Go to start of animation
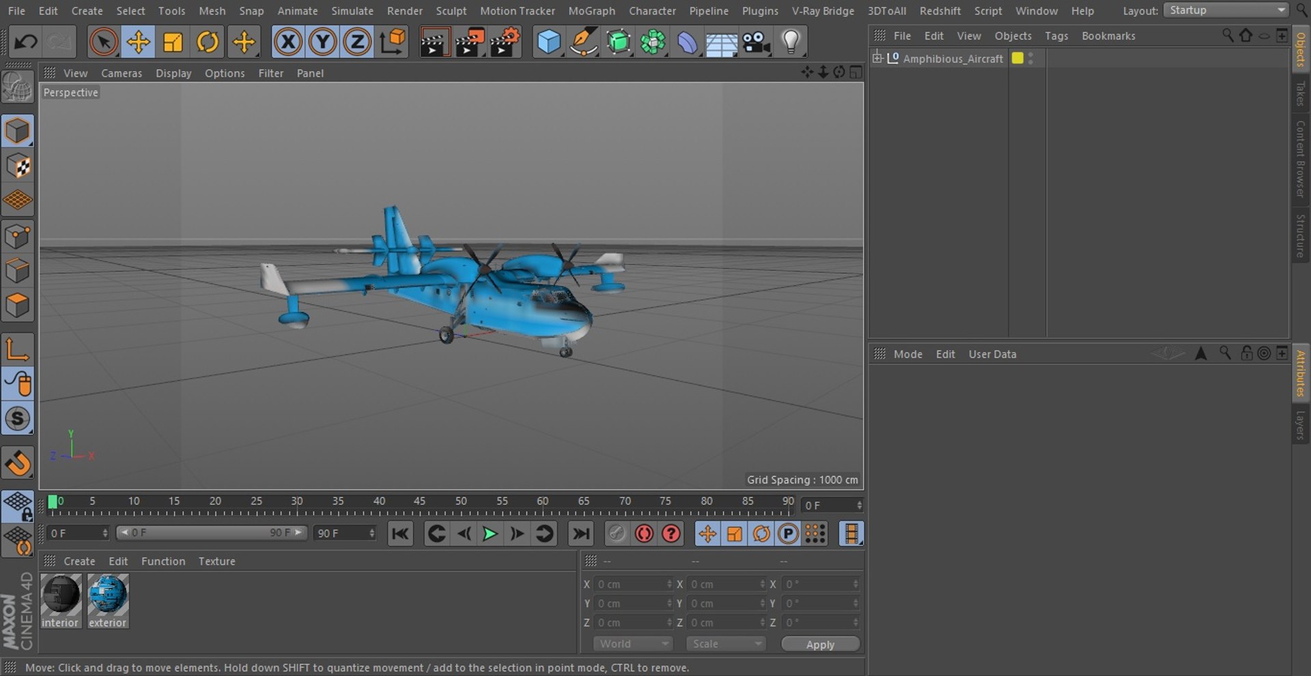Image resolution: width=1311 pixels, height=676 pixels. click(400, 533)
